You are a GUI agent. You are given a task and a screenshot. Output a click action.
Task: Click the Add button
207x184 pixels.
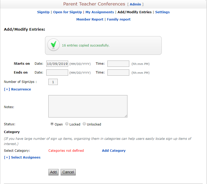(53, 172)
